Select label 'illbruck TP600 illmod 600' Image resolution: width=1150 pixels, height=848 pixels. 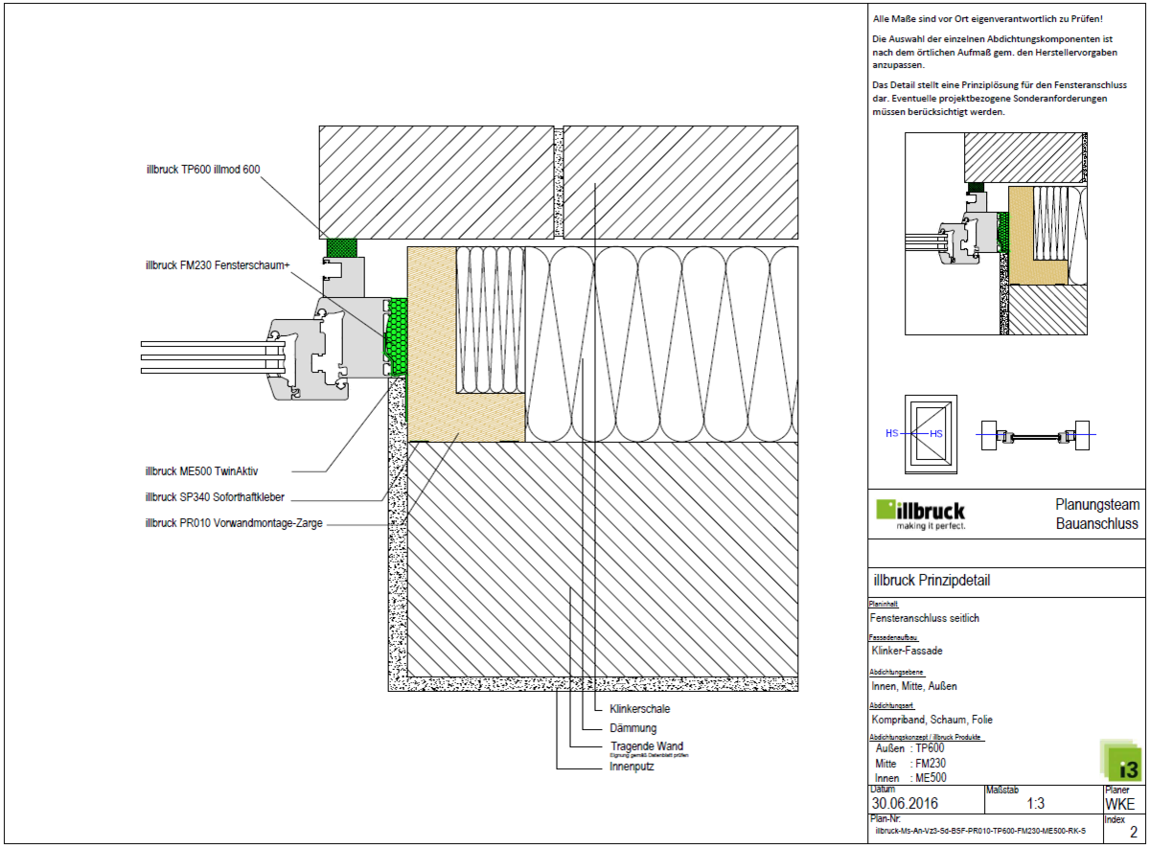(203, 170)
